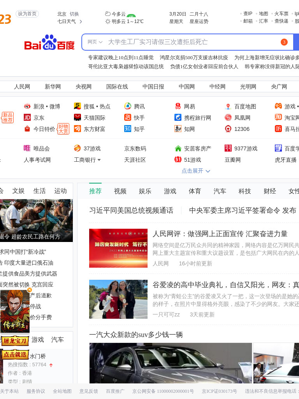The height and width of the screenshot is (399, 299).
Task: Click the CNKI (知网) icon
Action: point(178,129)
